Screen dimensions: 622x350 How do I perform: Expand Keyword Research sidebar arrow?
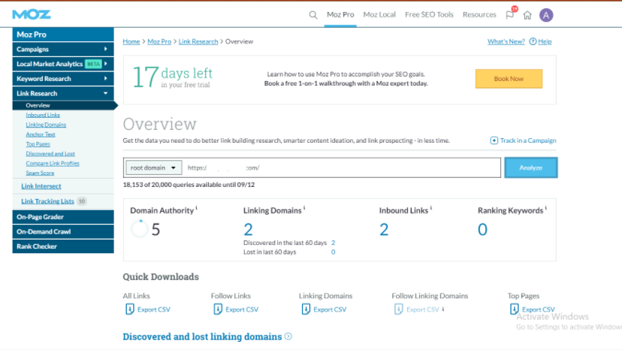coord(105,78)
